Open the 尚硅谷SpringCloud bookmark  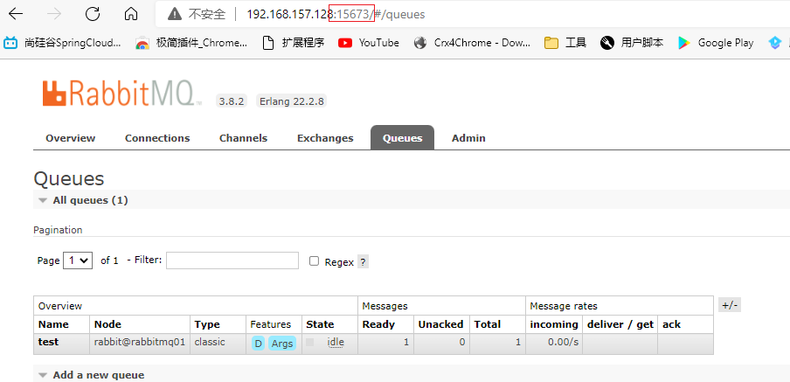coord(62,43)
